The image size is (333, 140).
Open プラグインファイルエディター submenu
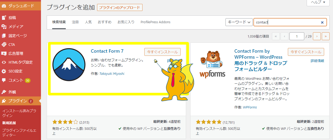pos(19,132)
